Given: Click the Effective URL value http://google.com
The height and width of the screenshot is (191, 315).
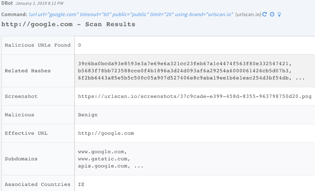Looking at the screenshot, I should pos(106,133).
